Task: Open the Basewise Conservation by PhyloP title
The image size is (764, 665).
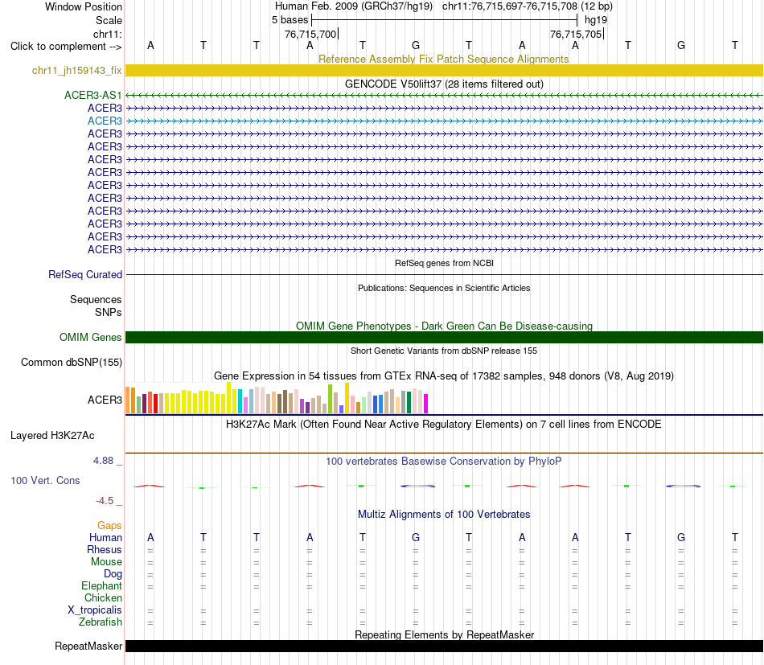Action: pos(444,461)
